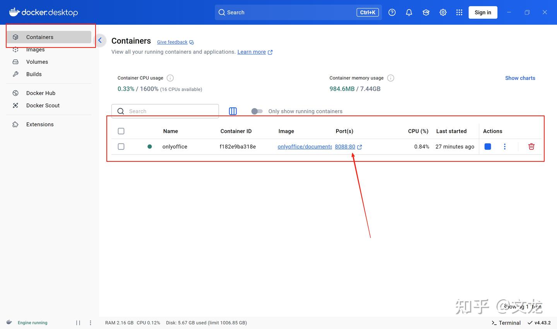Open the Learn more link
The height and width of the screenshot is (329, 557).
point(255,52)
